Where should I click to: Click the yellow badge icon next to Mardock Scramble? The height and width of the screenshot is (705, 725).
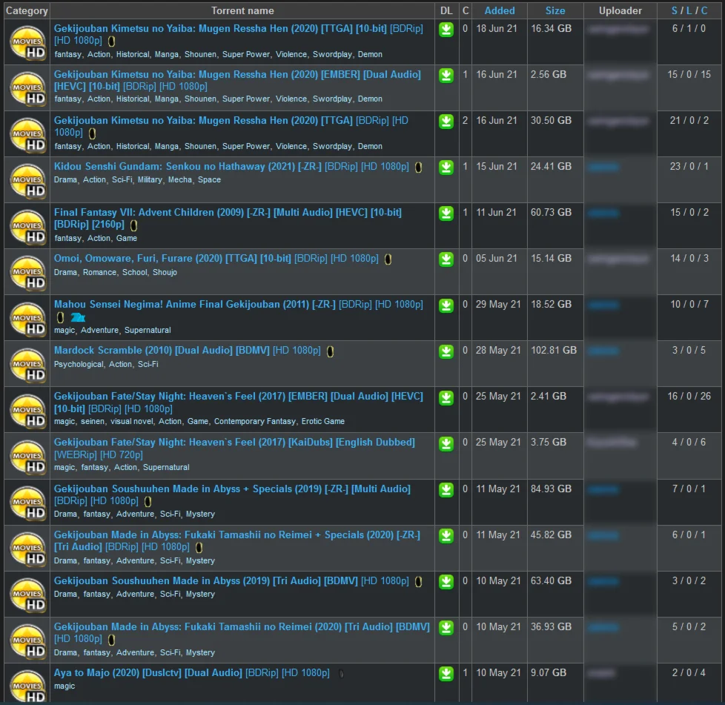330,352
